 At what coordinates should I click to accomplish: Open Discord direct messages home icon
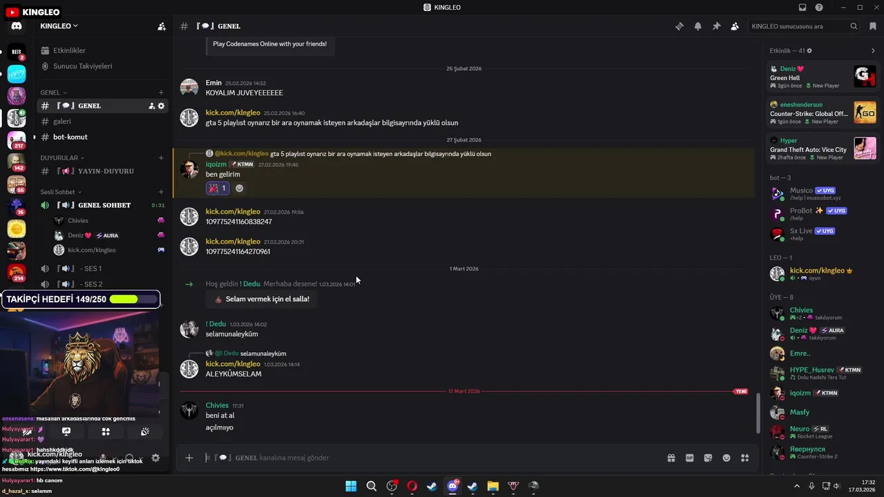pos(17,26)
